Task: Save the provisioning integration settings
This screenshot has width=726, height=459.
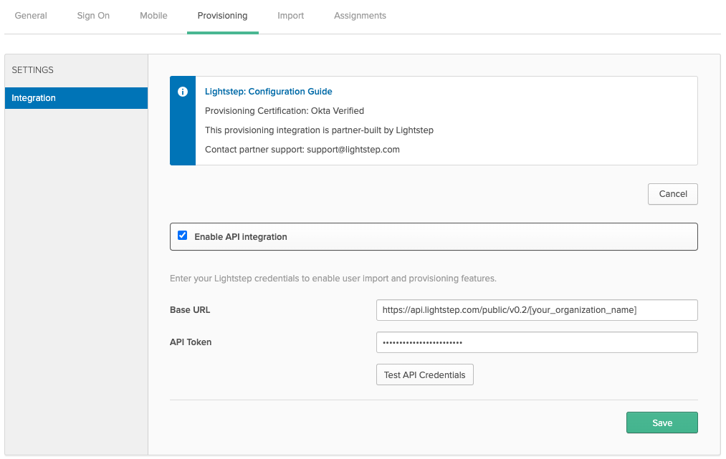Action: 661,423
